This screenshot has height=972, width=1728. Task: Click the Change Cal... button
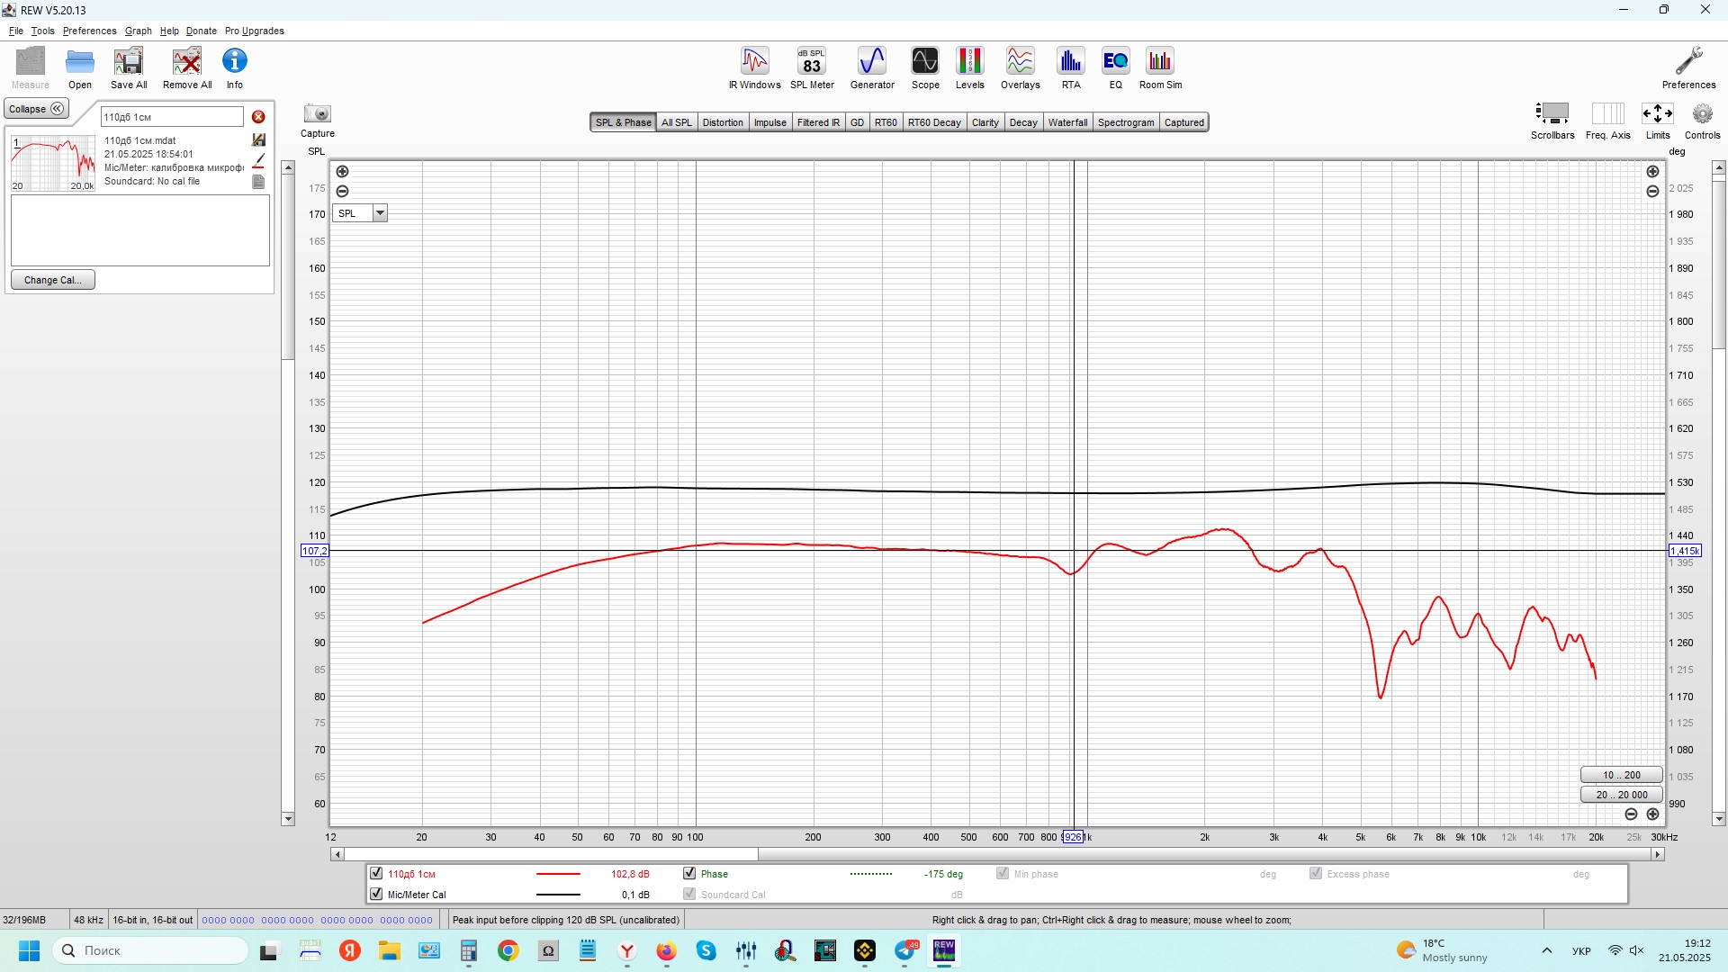[53, 280]
